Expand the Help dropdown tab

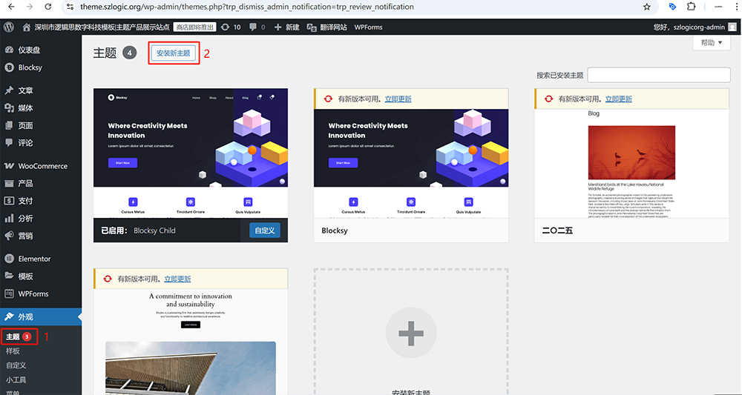712,42
